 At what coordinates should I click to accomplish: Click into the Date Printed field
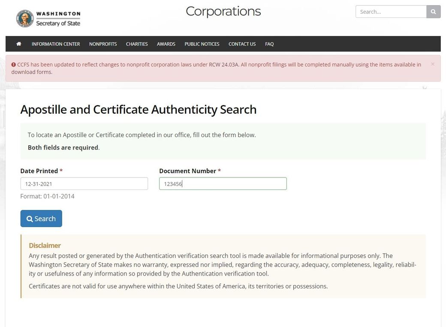click(x=84, y=184)
